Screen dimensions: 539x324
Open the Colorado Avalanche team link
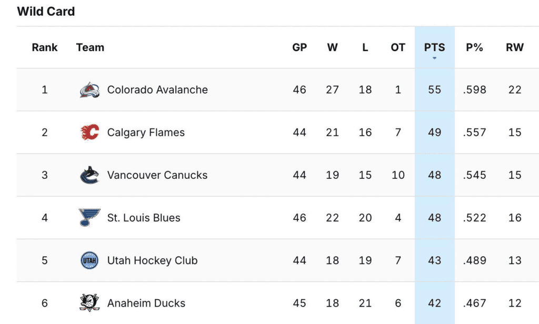point(157,90)
